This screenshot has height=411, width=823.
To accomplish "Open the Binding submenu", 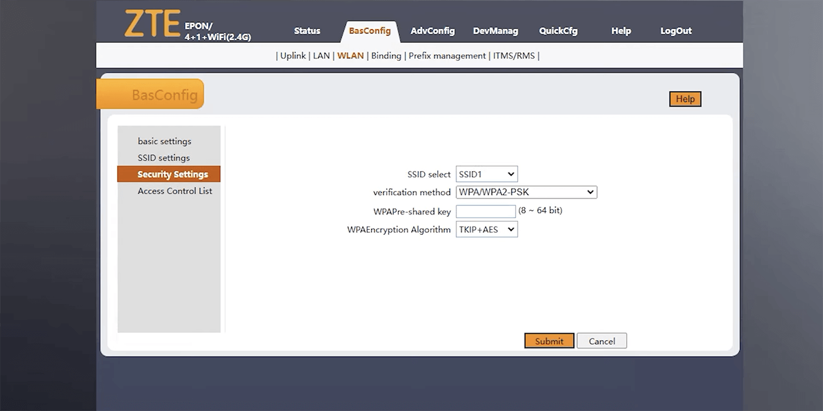I will 386,55.
